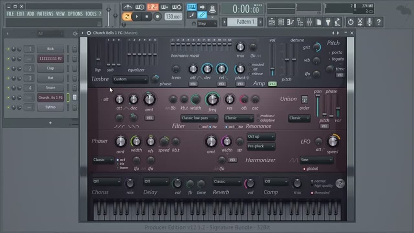
Task: Click the record button in transport
Action: [157, 16]
